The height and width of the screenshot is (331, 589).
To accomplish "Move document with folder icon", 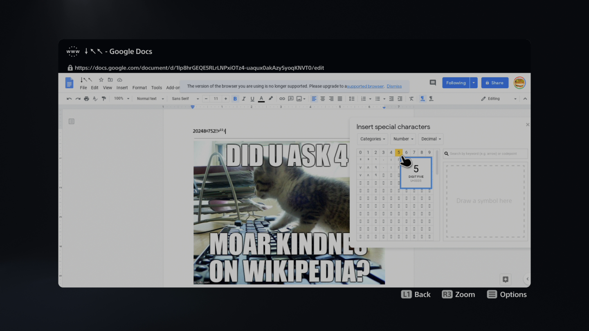I will [x=110, y=80].
